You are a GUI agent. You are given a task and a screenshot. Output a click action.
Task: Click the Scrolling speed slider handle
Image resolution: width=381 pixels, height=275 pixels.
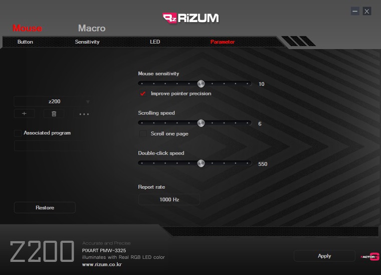point(201,123)
